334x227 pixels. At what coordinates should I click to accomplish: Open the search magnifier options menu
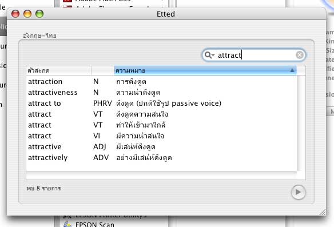point(209,55)
